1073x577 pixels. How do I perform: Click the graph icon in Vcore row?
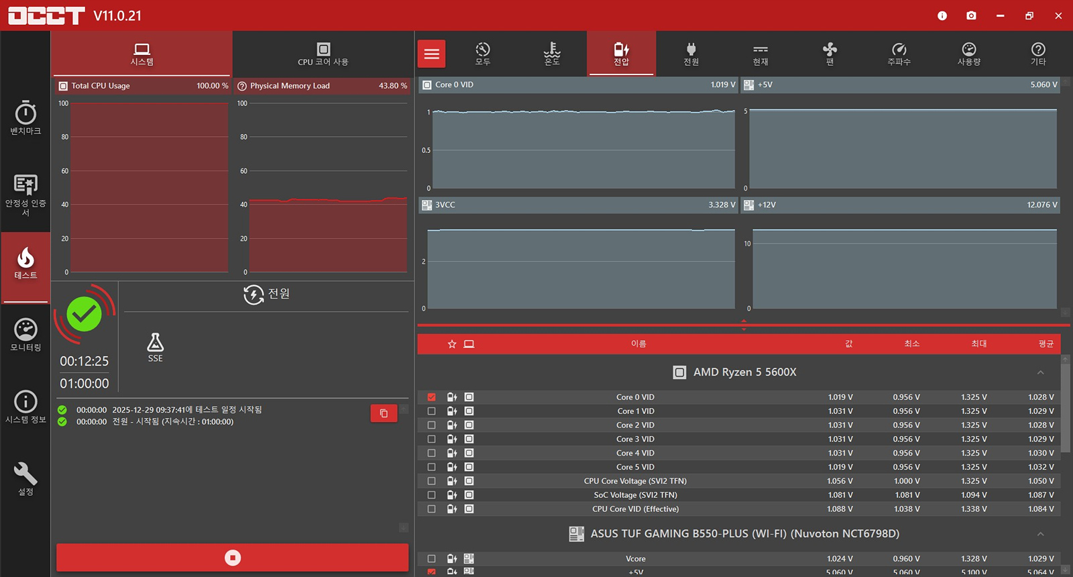coord(469,559)
